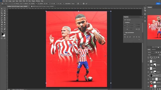This screenshot has width=161, height=90.
Task: Select the Object Selection tool
Action: pyautogui.click(x=5, y=11)
